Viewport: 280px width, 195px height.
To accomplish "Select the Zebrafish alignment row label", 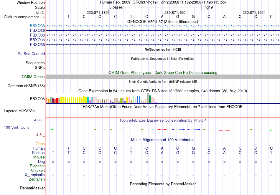I will point(37,179).
